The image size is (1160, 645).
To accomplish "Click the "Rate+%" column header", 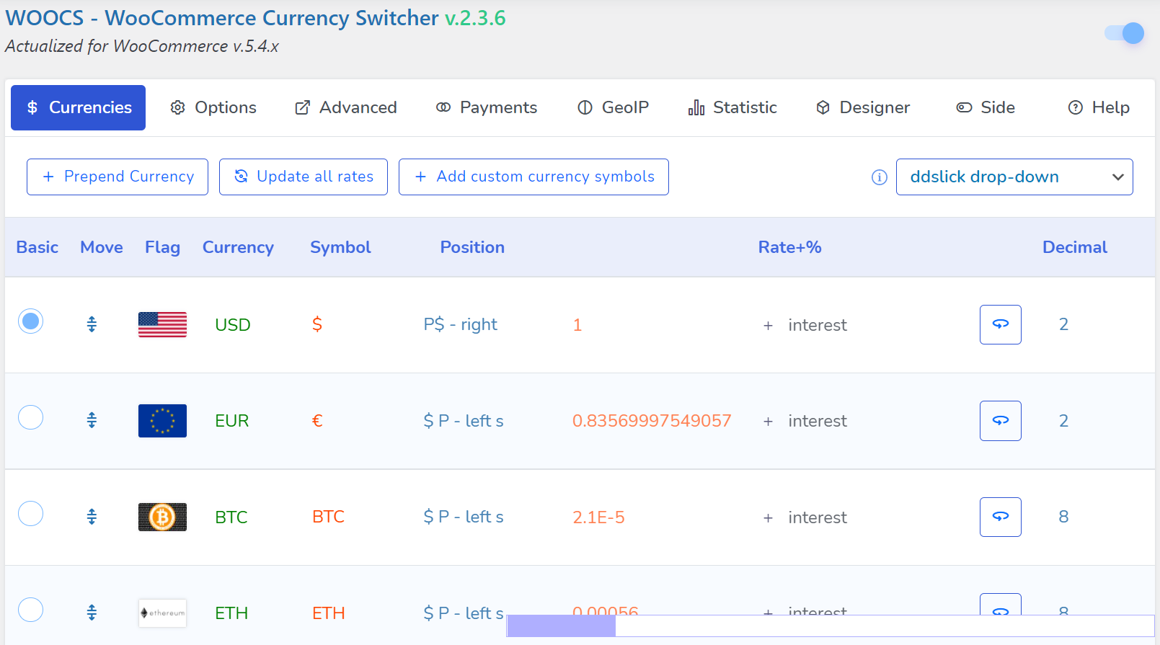I will point(789,247).
